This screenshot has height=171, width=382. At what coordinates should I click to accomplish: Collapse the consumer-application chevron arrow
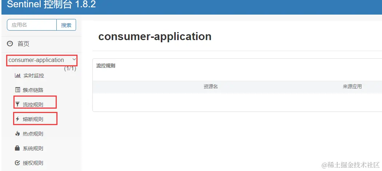click(x=74, y=59)
